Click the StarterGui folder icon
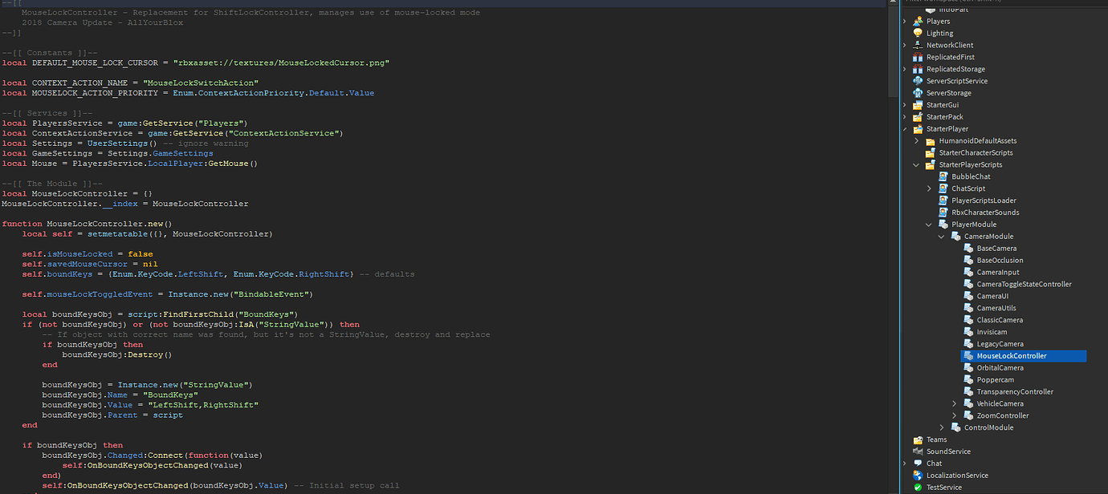Screen dimensions: 1108x494 pos(918,104)
